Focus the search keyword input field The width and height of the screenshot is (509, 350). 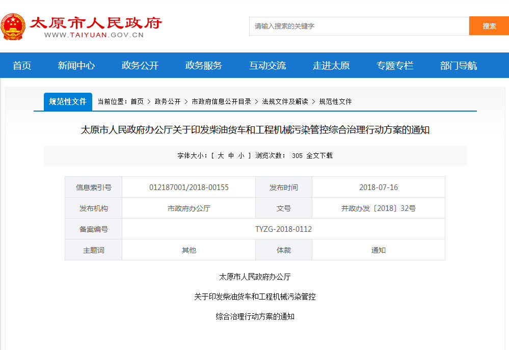point(359,26)
